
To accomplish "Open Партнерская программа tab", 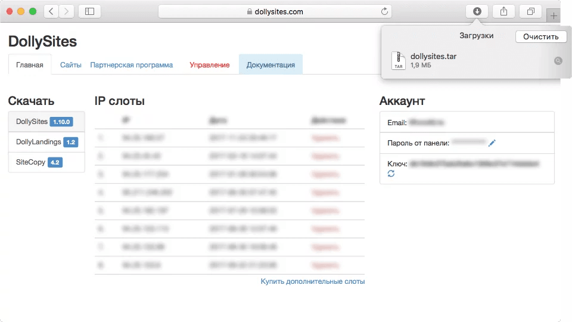I will pos(131,65).
